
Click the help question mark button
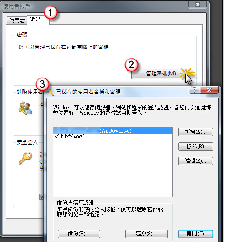click(195, 90)
